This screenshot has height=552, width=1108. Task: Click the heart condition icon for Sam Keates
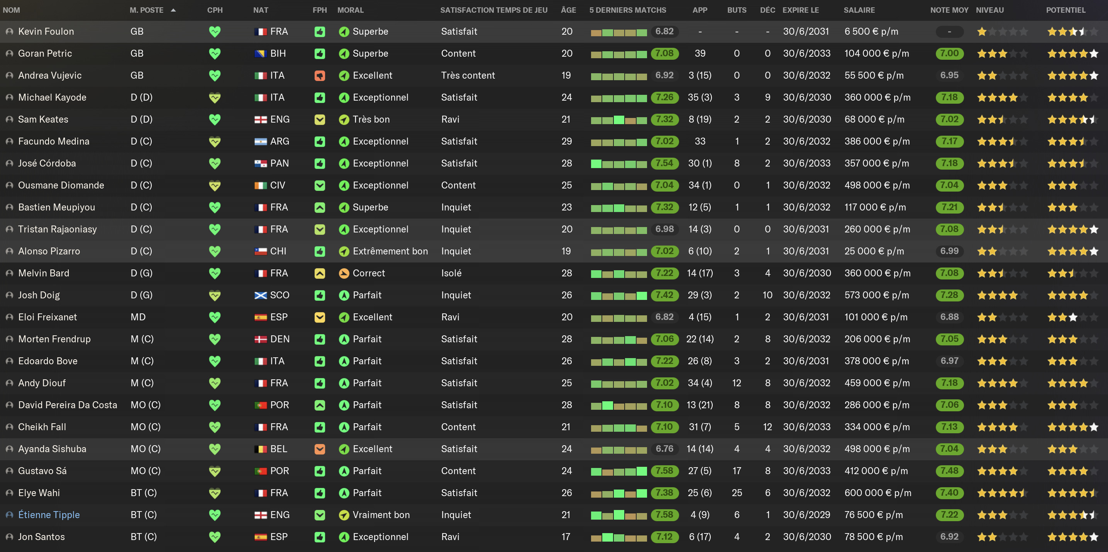pos(215,119)
